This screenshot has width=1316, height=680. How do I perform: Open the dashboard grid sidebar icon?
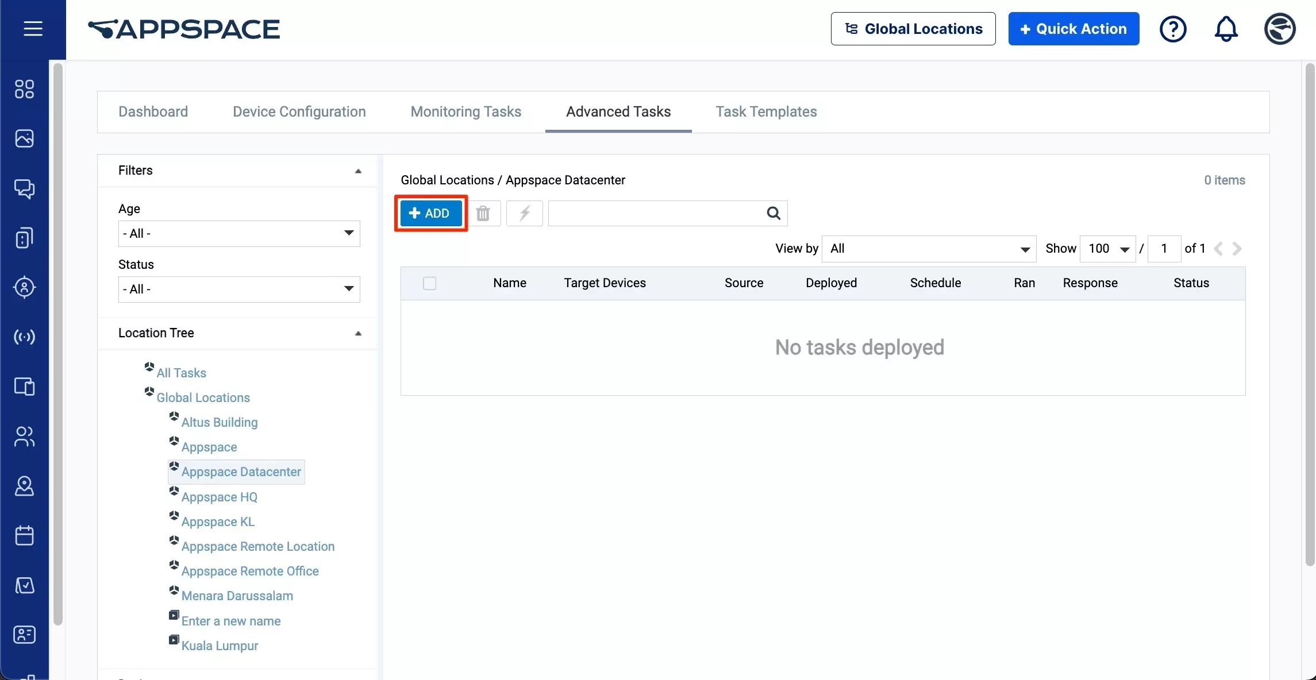(24, 89)
